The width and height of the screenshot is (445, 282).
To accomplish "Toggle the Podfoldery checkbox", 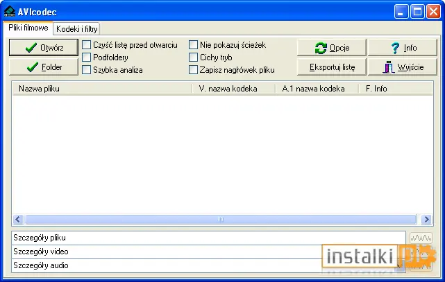I will point(86,58).
